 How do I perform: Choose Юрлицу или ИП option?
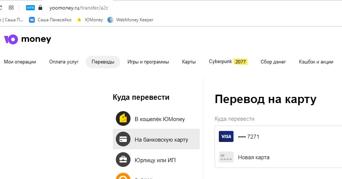click(156, 160)
